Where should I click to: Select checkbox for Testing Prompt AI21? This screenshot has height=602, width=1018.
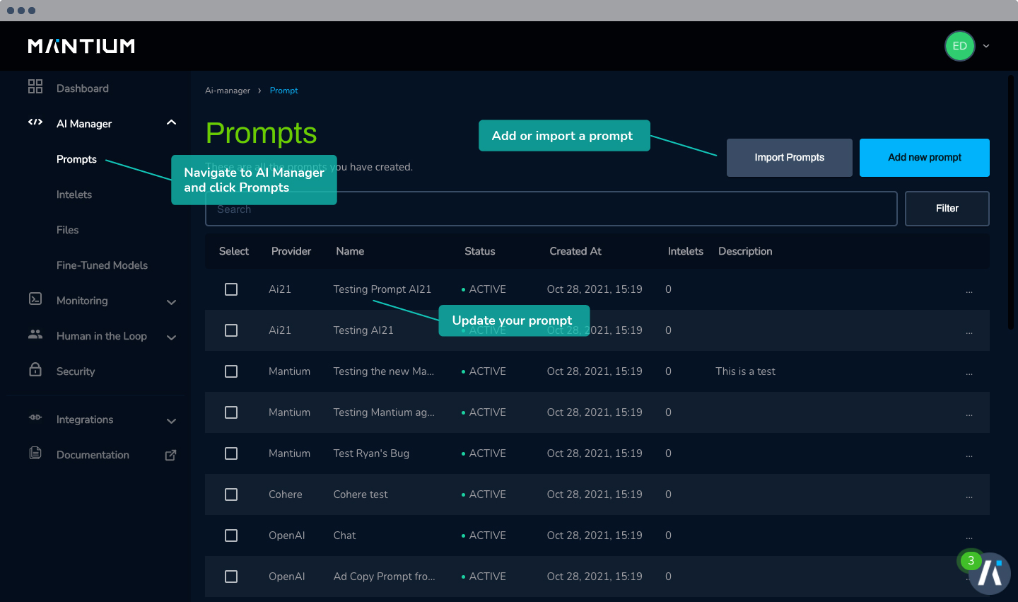pos(231,289)
